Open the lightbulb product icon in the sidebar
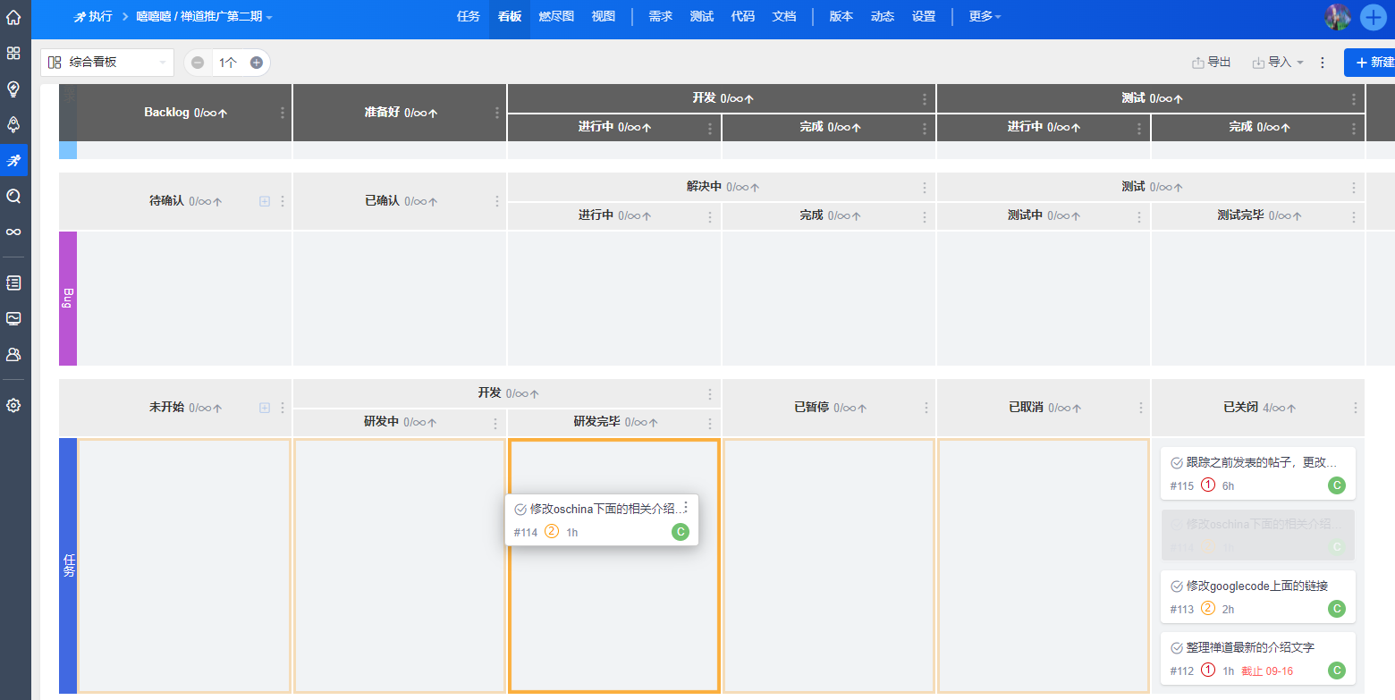 coord(13,89)
